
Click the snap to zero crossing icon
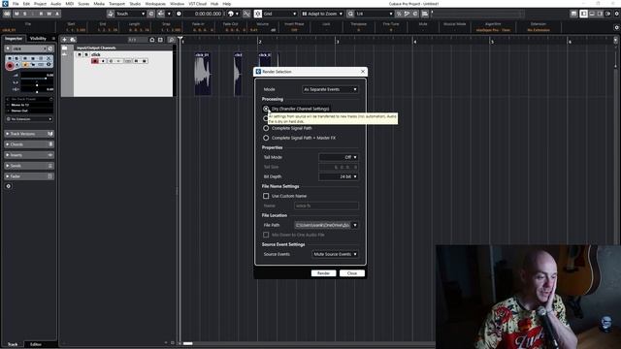246,14
